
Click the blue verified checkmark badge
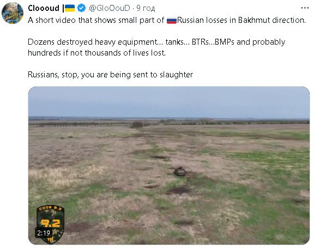(81, 8)
